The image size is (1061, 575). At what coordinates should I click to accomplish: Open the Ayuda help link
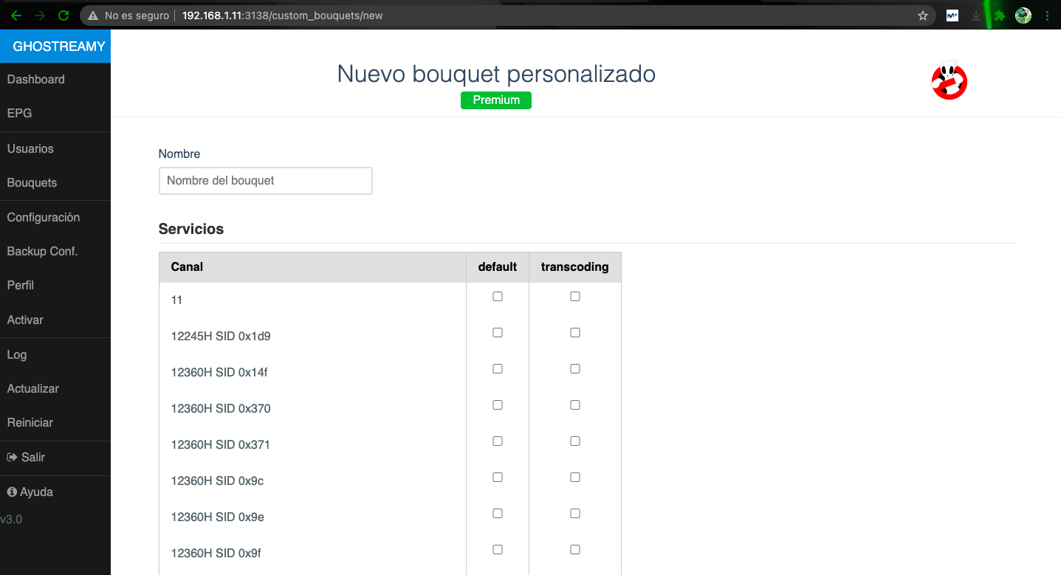pyautogui.click(x=30, y=492)
